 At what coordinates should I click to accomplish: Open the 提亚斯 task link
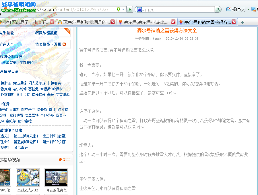click(42, 110)
